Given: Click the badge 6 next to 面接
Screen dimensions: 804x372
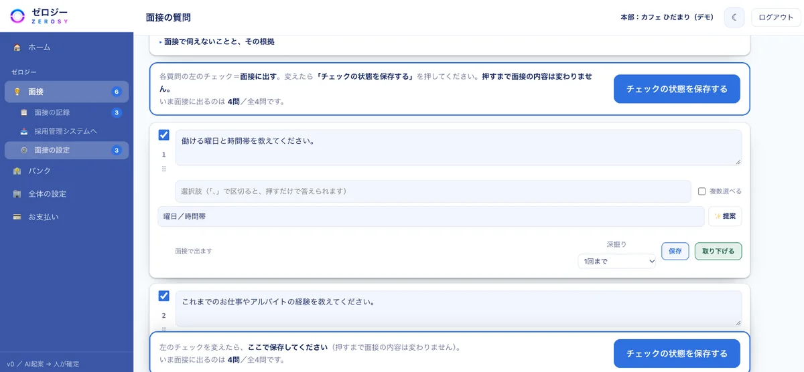Looking at the screenshot, I should pyautogui.click(x=117, y=92).
